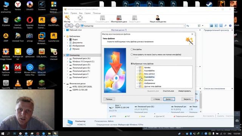Select the 'Фильтровать по маске' radio button
Screen dimensions: 242x136
tap(132, 54)
